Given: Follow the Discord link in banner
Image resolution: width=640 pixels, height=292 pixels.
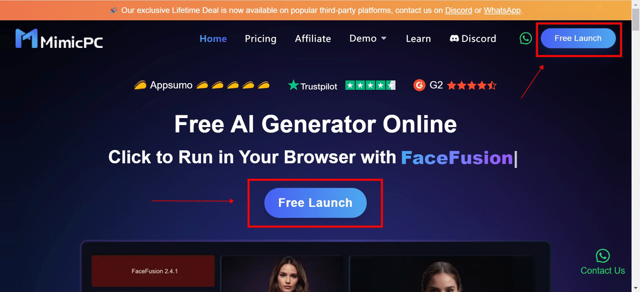Looking at the screenshot, I should tap(459, 10).
